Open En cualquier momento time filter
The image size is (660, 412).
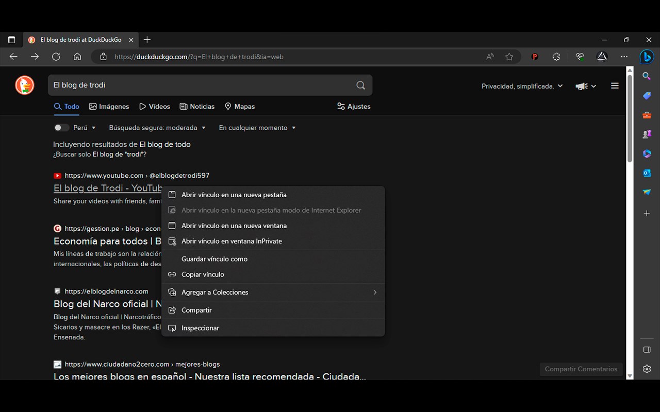pyautogui.click(x=257, y=128)
